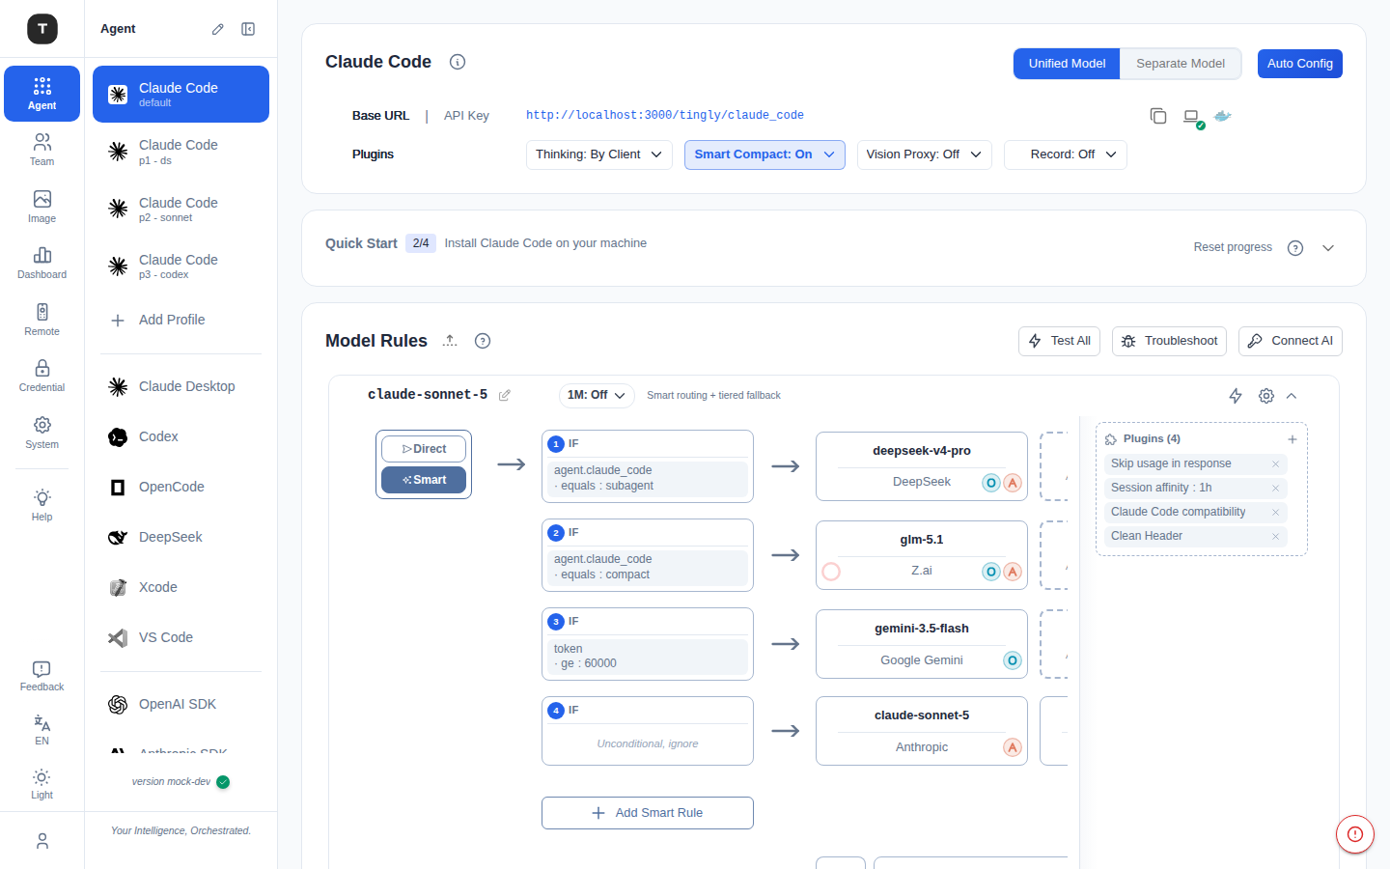The height and width of the screenshot is (869, 1390).
Task: Open the Claude Desktop agent
Action: [x=181, y=386]
